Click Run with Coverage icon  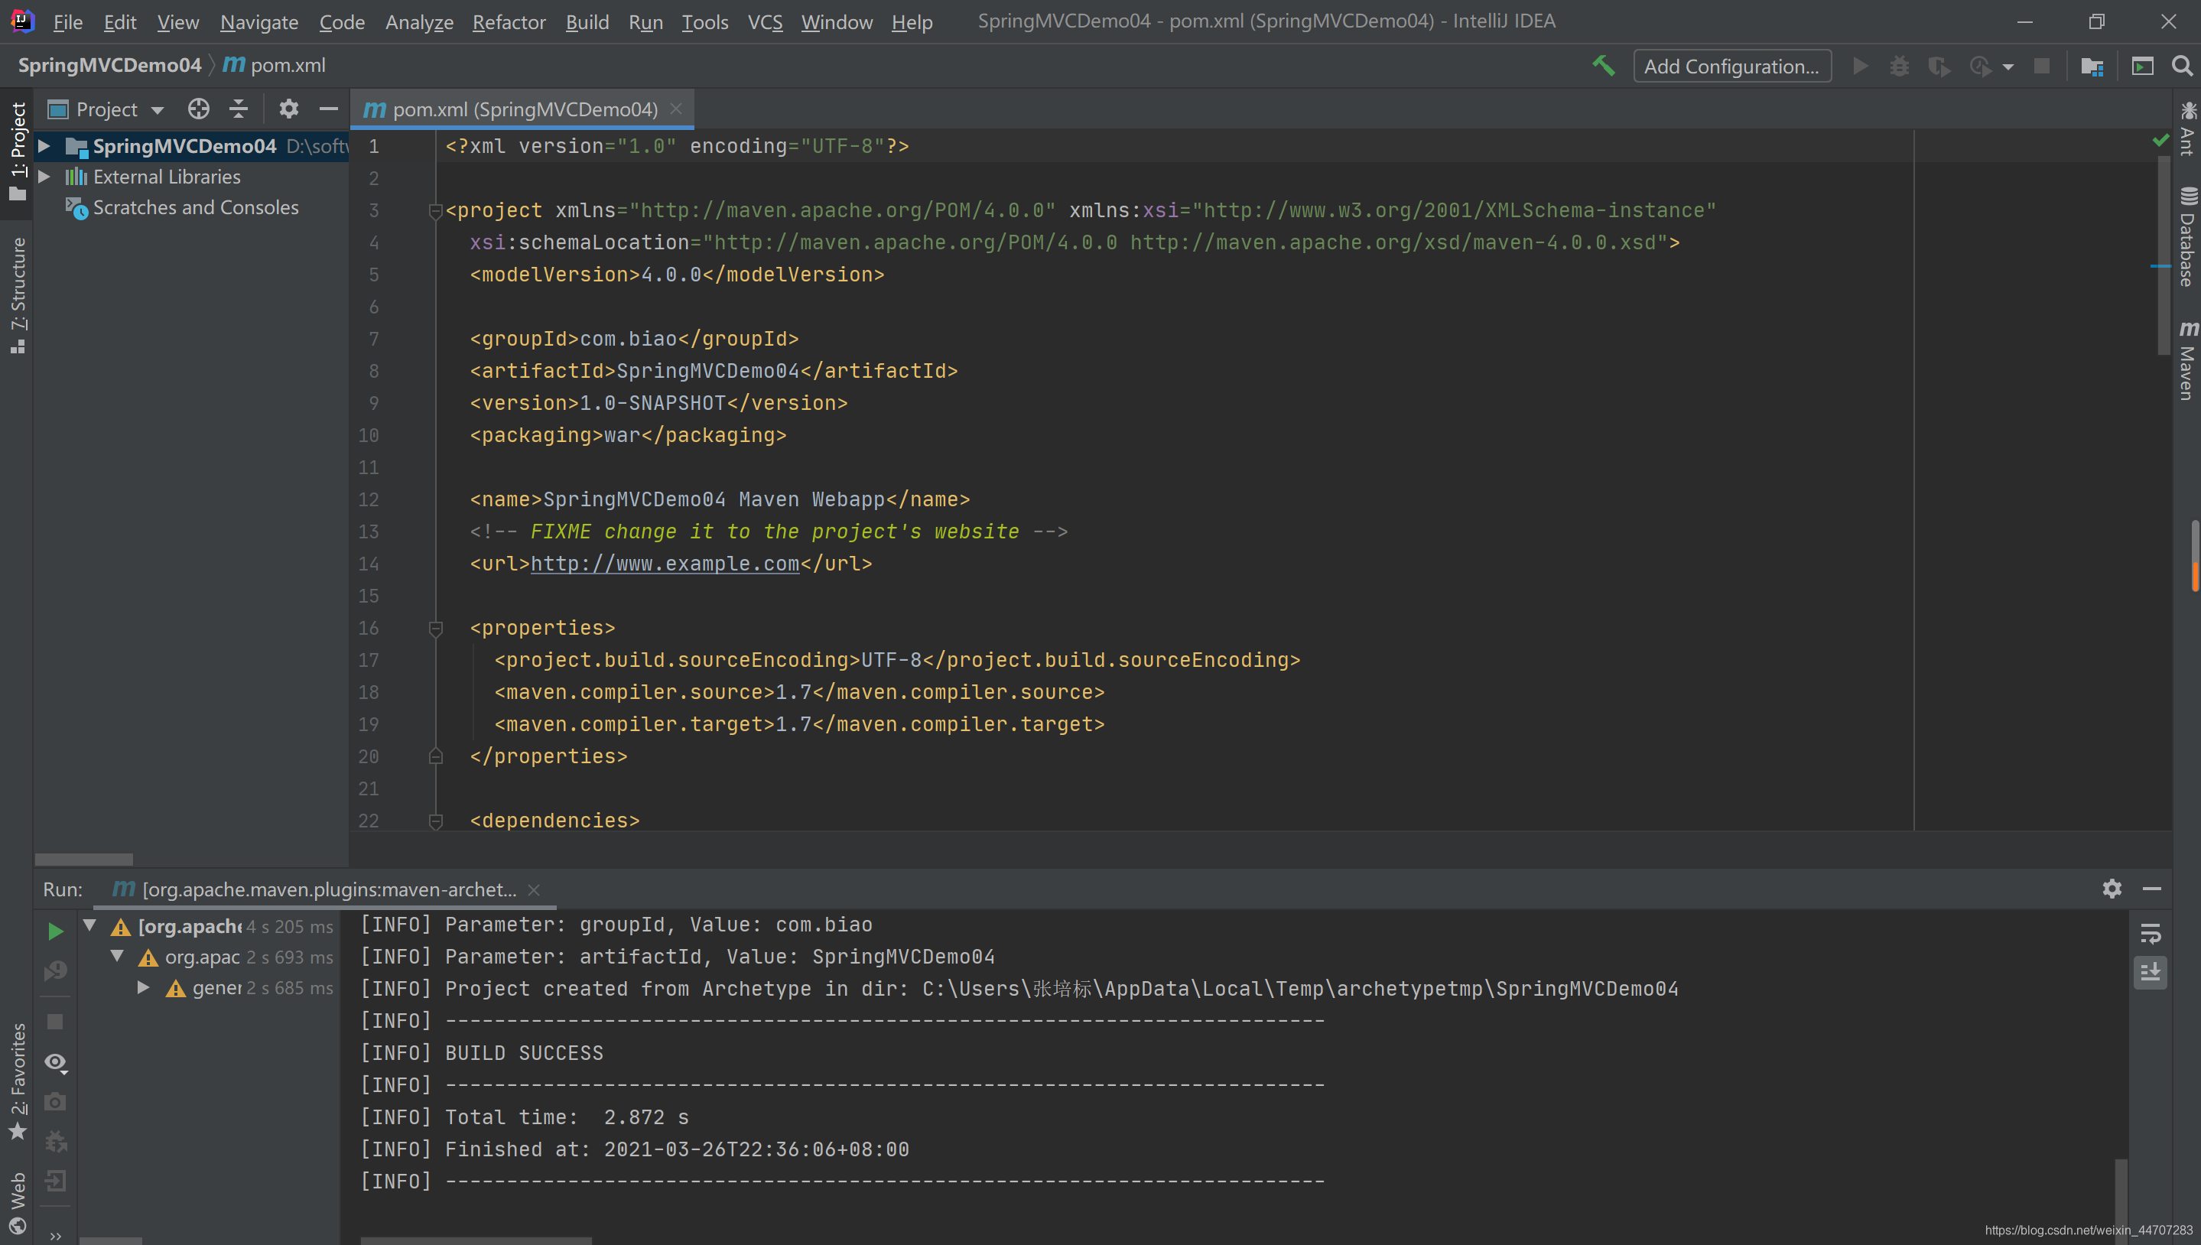point(1939,66)
